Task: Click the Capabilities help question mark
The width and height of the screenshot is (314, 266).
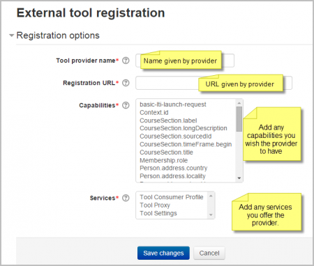Action: (x=126, y=105)
